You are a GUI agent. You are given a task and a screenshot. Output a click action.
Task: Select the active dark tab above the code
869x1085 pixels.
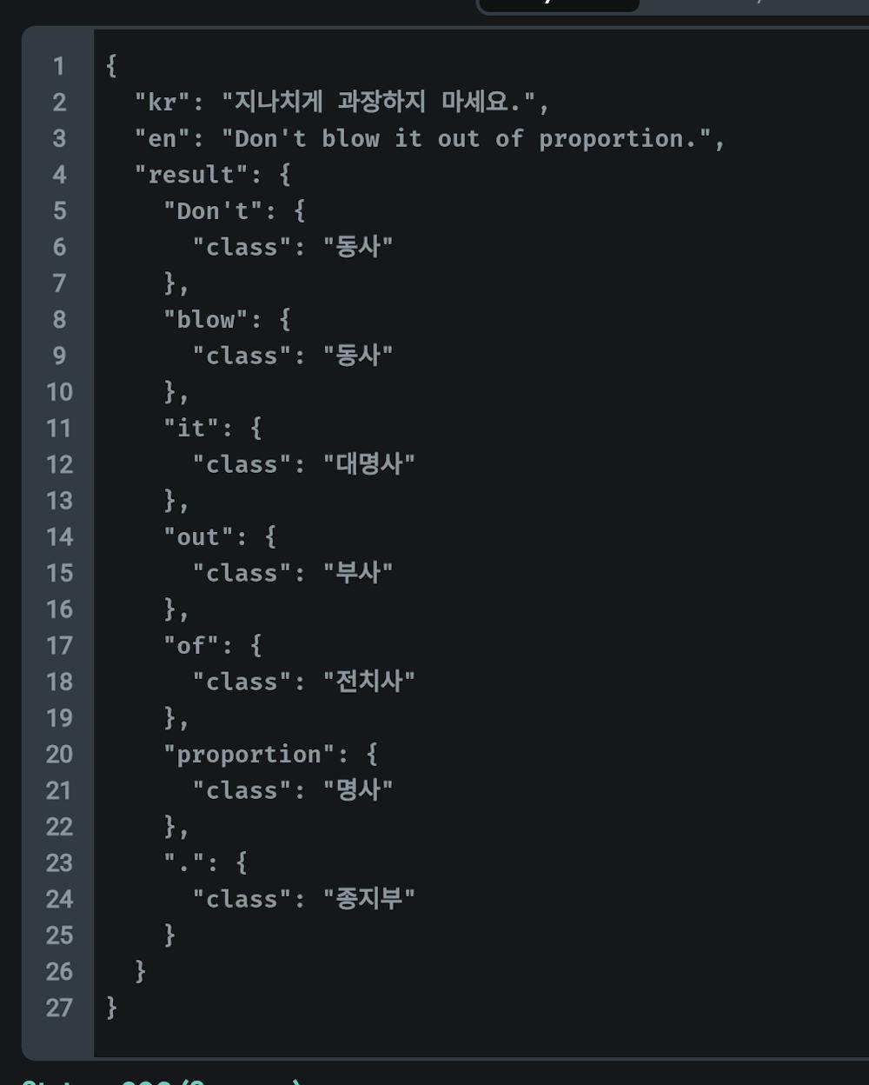click(x=559, y=4)
